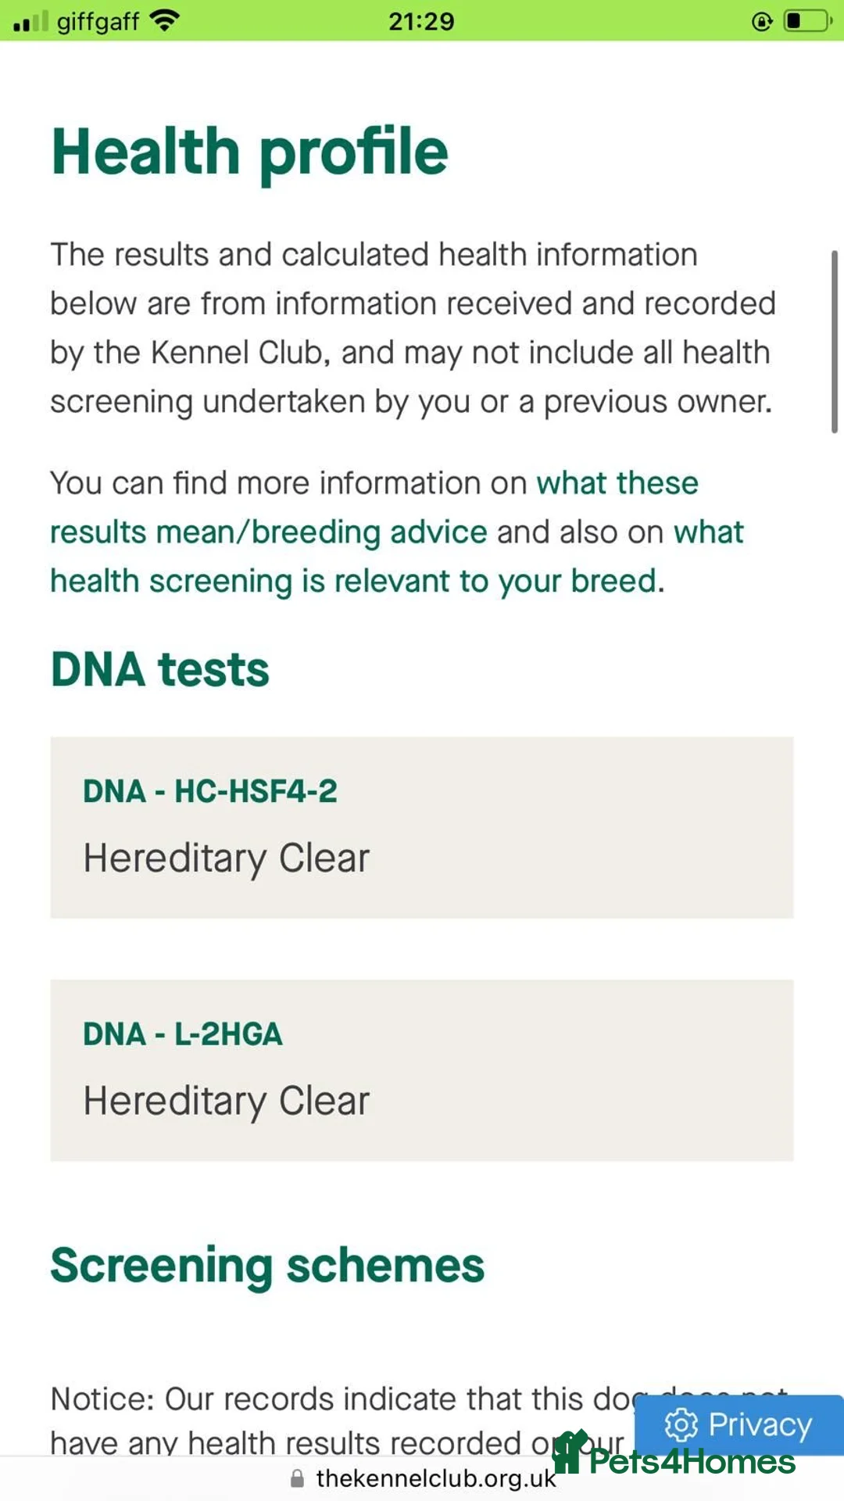Open the 'what these results mean/breeding advice' link
844x1501 pixels.
click(x=269, y=532)
